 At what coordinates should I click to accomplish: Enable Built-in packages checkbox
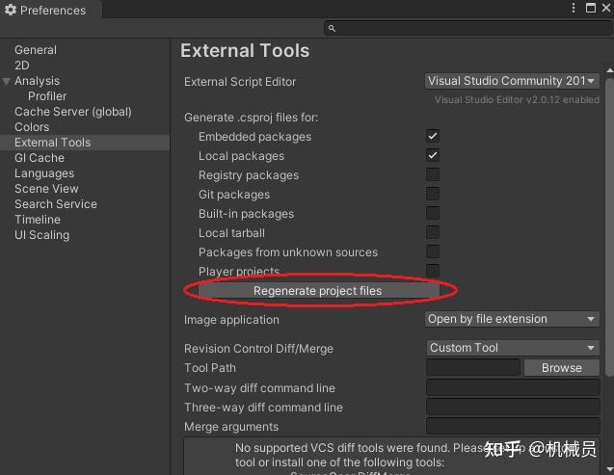click(433, 213)
